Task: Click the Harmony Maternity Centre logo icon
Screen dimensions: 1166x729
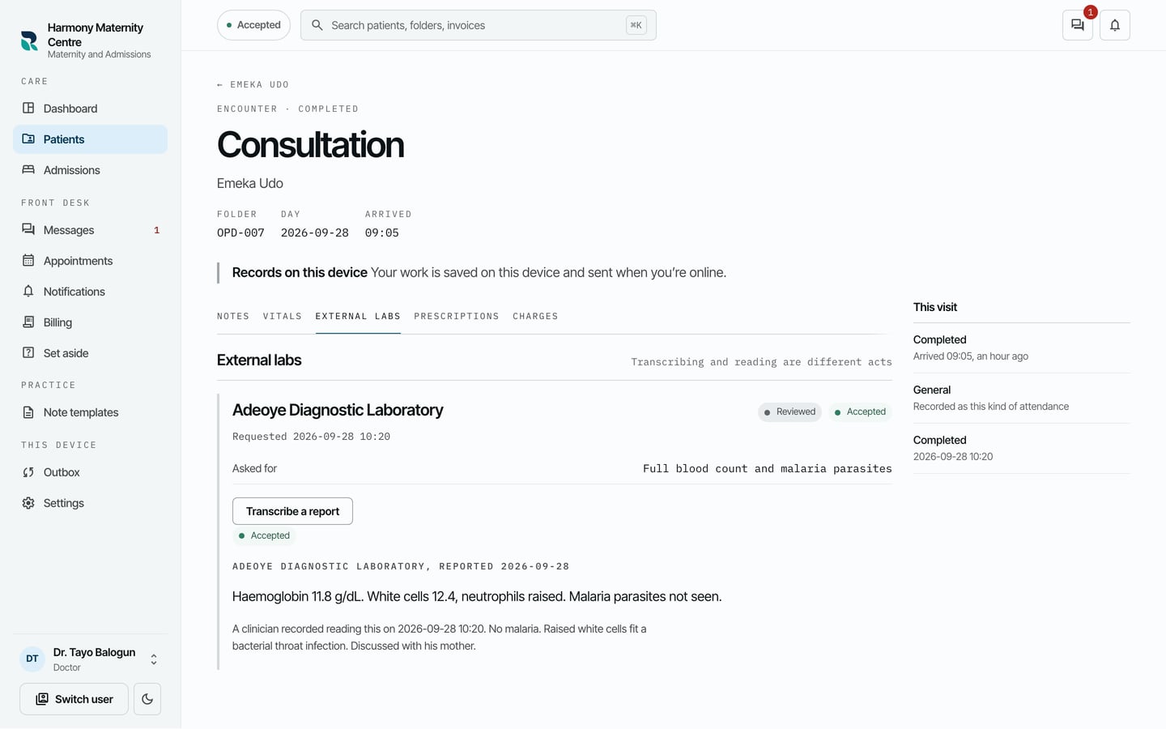Action: [29, 40]
